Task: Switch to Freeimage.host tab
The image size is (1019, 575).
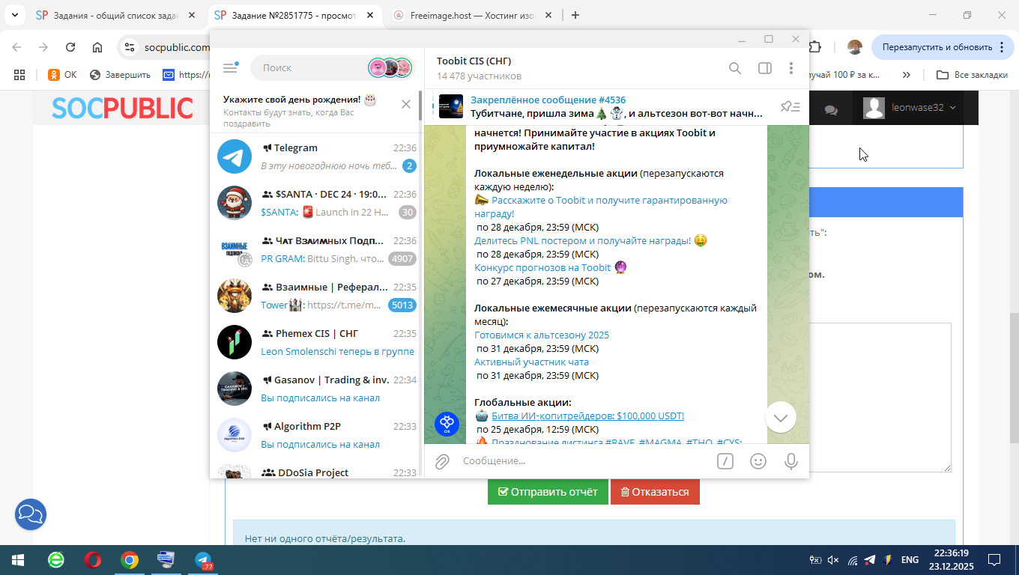Action: tap(472, 15)
